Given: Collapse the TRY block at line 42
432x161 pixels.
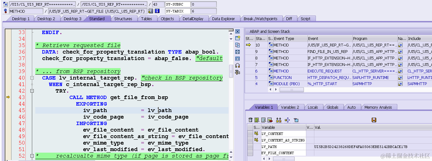Looking at the screenshot, I should tap(32, 91).
